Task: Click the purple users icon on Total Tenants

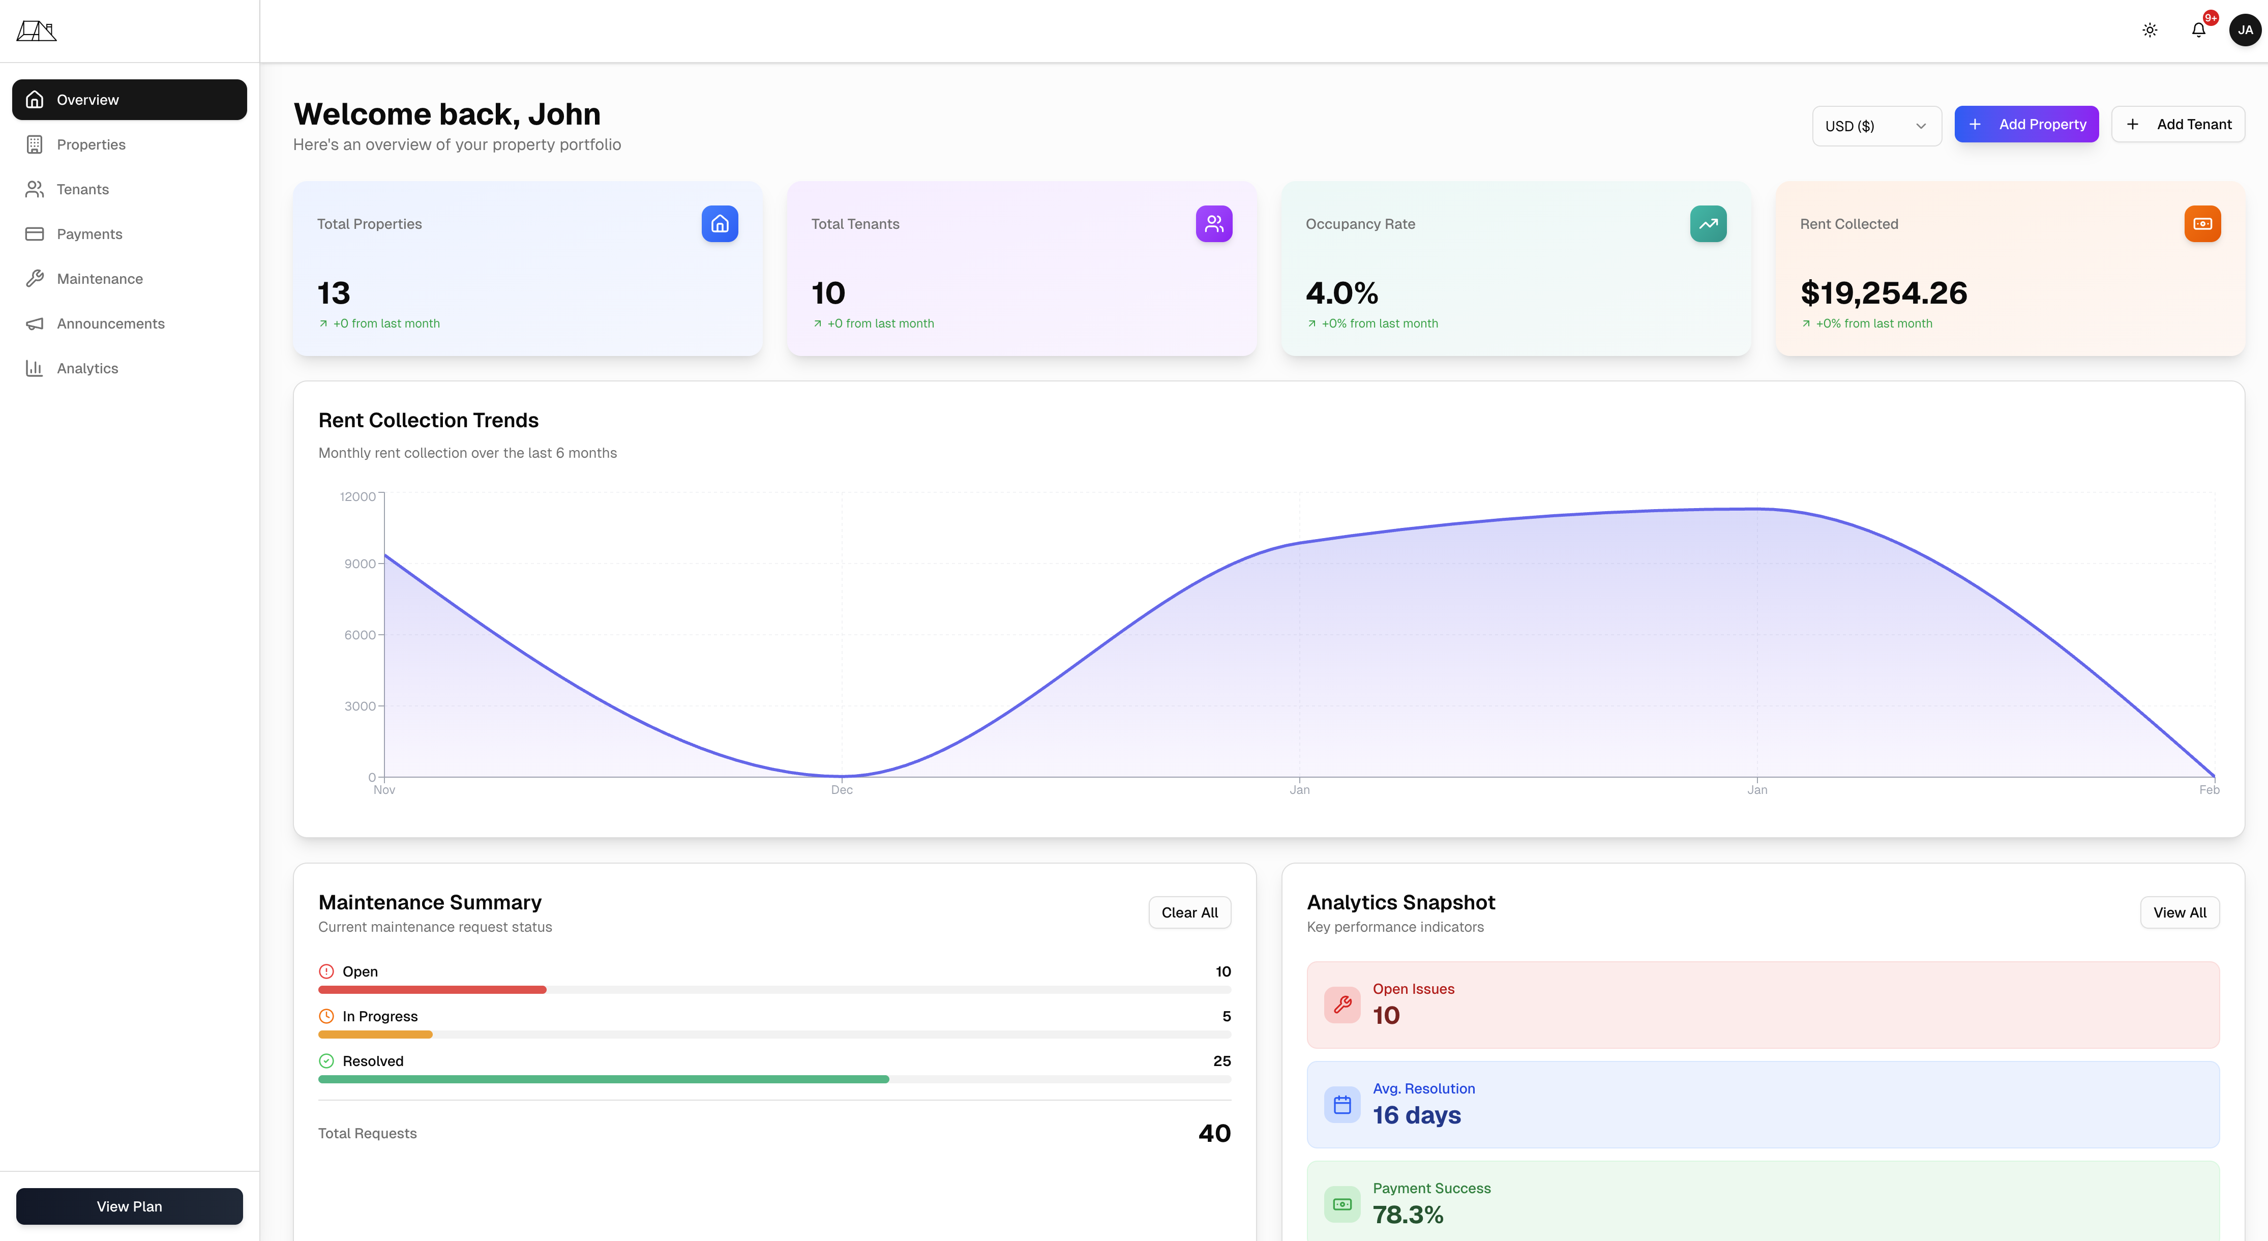Action: pyautogui.click(x=1213, y=224)
